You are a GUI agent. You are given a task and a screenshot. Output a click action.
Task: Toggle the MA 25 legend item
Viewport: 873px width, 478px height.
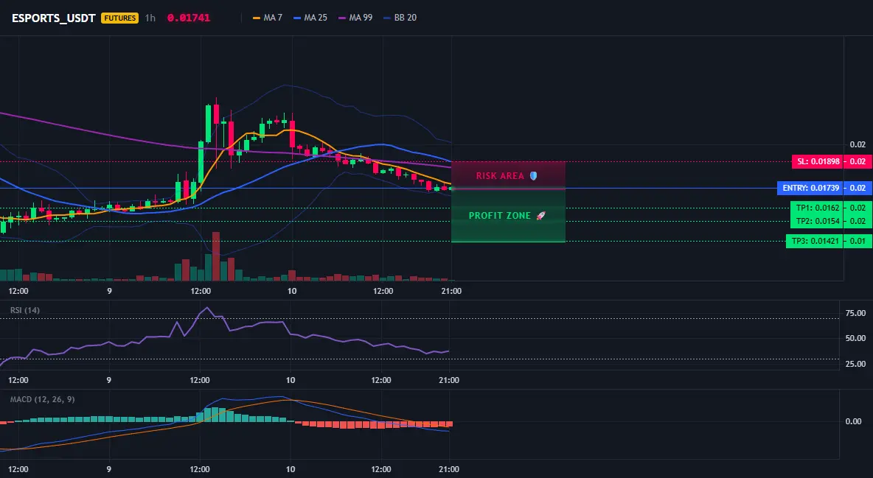click(310, 18)
